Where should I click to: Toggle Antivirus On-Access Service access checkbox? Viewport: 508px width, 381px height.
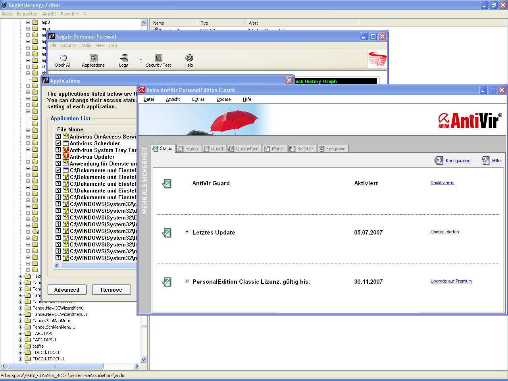tap(58, 137)
